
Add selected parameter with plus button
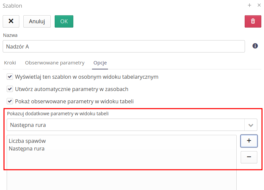(249, 141)
